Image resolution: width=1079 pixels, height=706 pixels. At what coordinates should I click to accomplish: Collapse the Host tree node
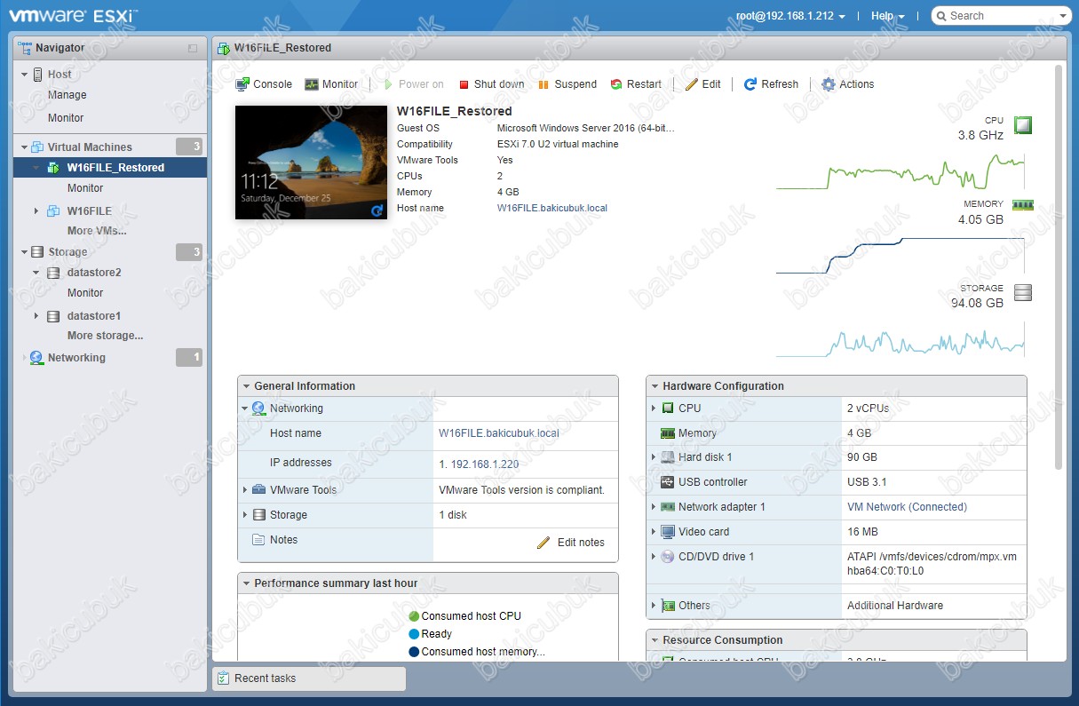[x=25, y=75]
